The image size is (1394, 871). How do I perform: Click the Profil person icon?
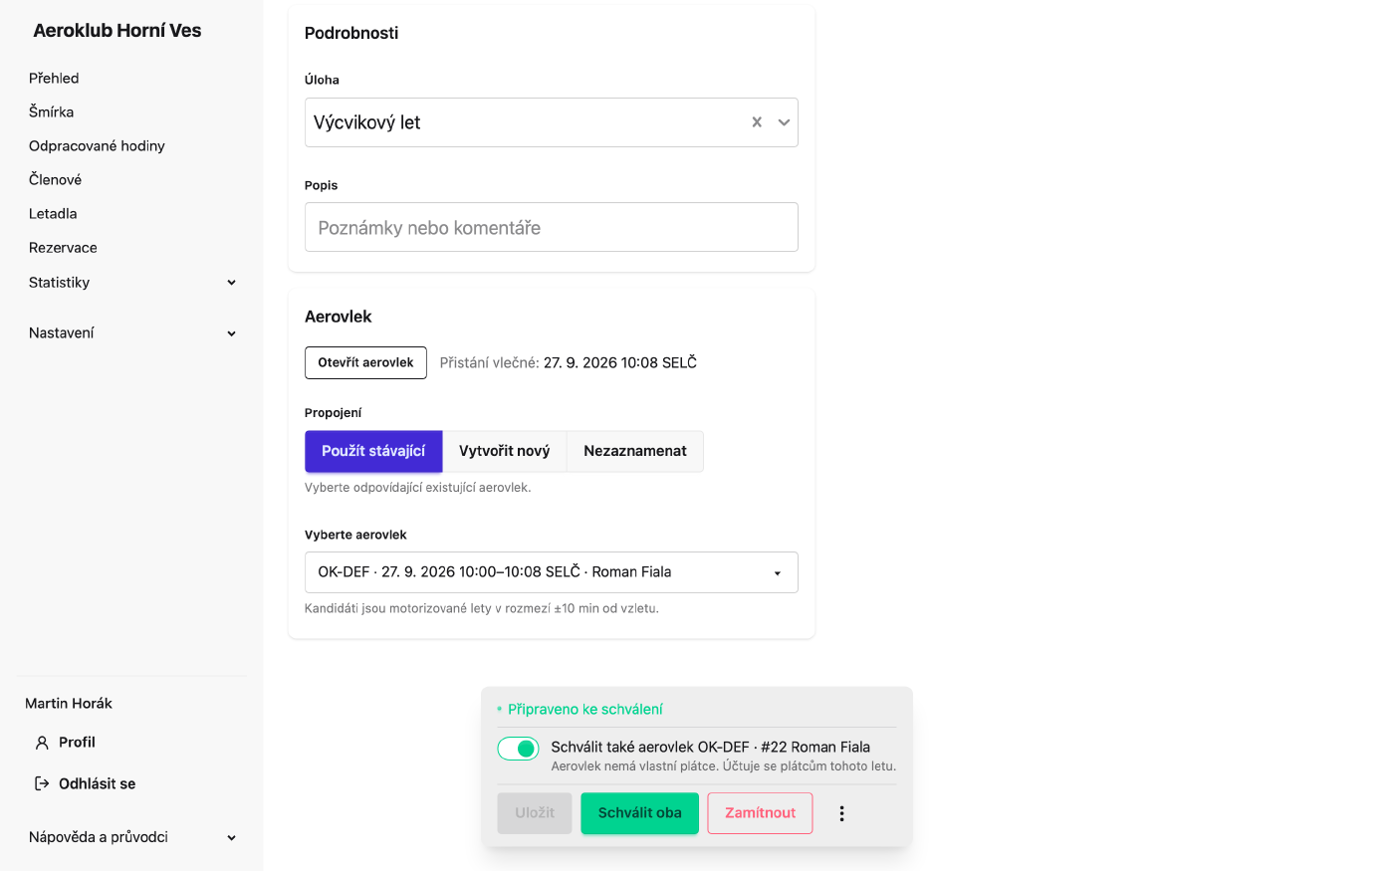[42, 743]
